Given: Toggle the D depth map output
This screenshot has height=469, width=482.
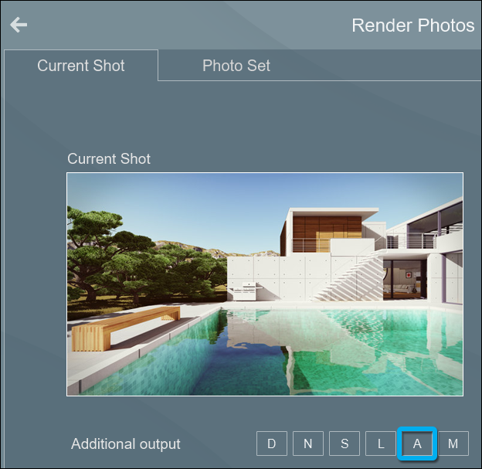Looking at the screenshot, I should click(x=272, y=444).
